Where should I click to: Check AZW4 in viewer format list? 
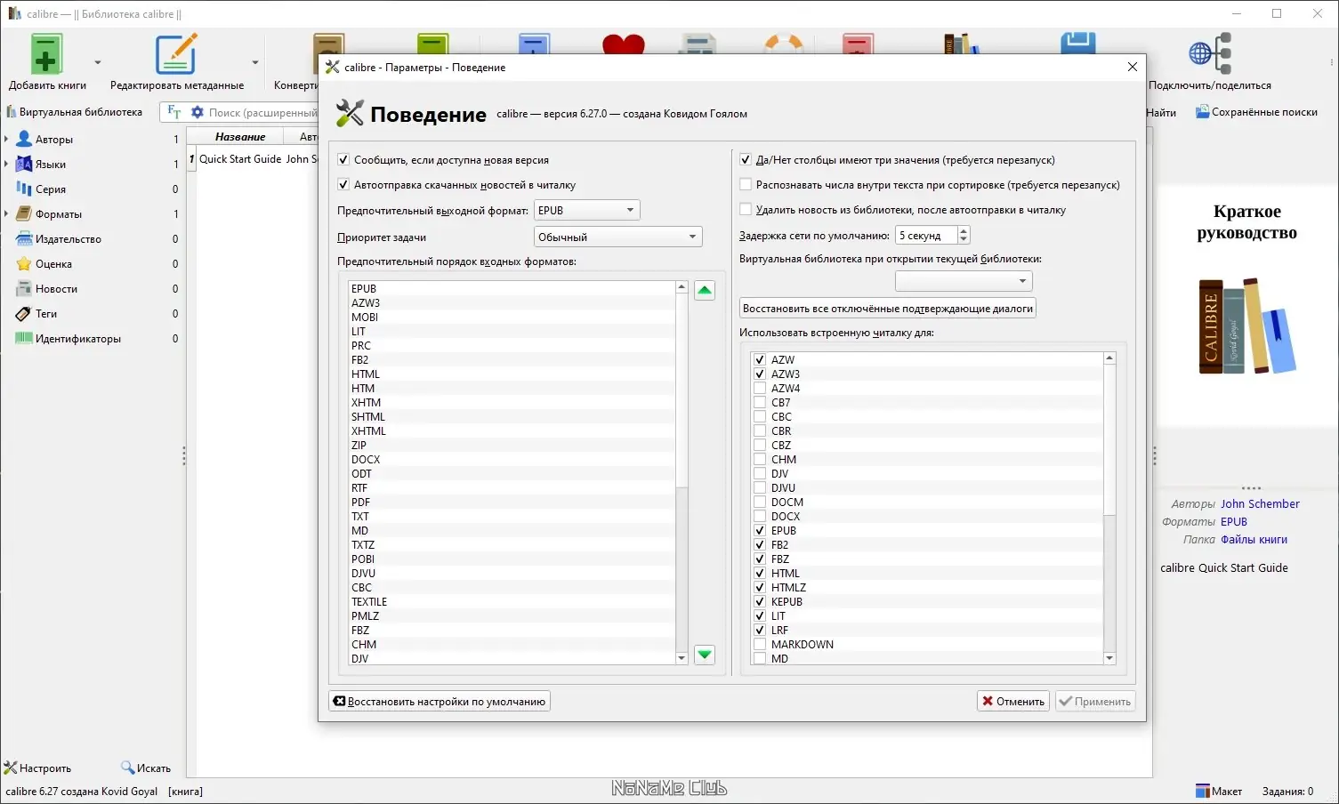tap(760, 389)
